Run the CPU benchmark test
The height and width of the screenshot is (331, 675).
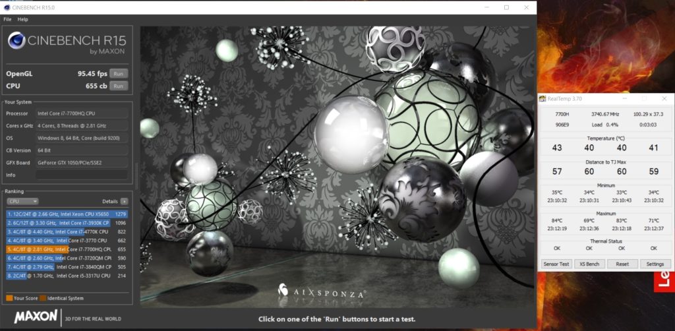point(119,86)
